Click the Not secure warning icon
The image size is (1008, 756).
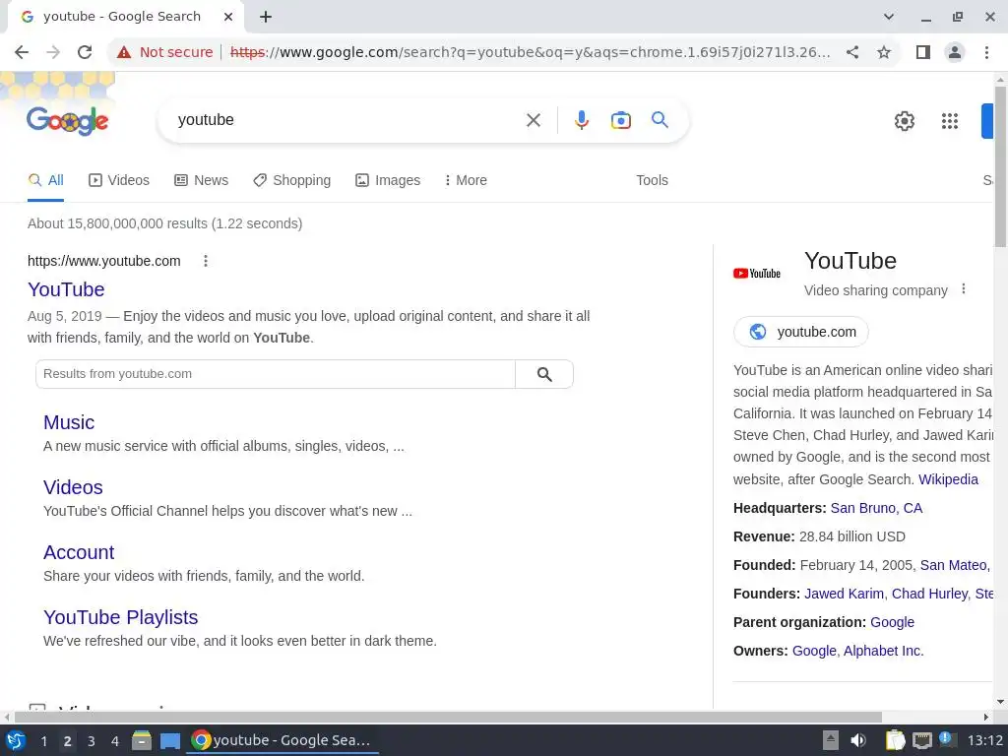[x=124, y=52]
